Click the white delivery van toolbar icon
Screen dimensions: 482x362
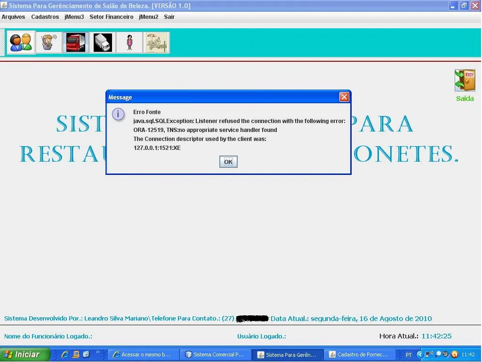(x=103, y=42)
